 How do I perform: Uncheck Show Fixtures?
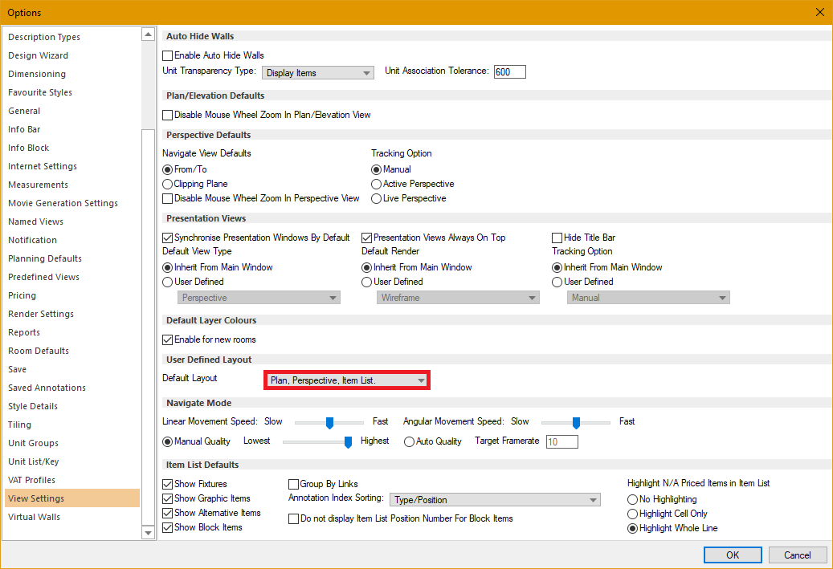tap(167, 484)
